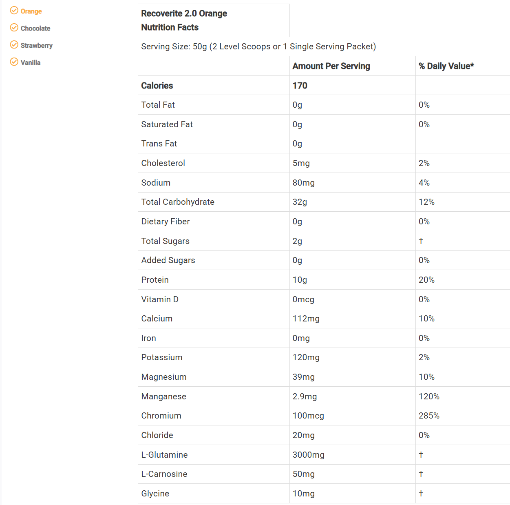The height and width of the screenshot is (505, 510).
Task: Click the L-Glutamine 3000mg amount cell
Action: (308, 455)
